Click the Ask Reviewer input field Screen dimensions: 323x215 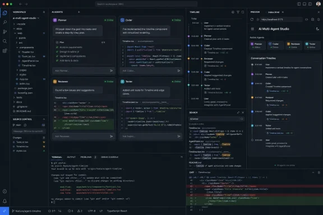pyautogui.click(x=81, y=136)
